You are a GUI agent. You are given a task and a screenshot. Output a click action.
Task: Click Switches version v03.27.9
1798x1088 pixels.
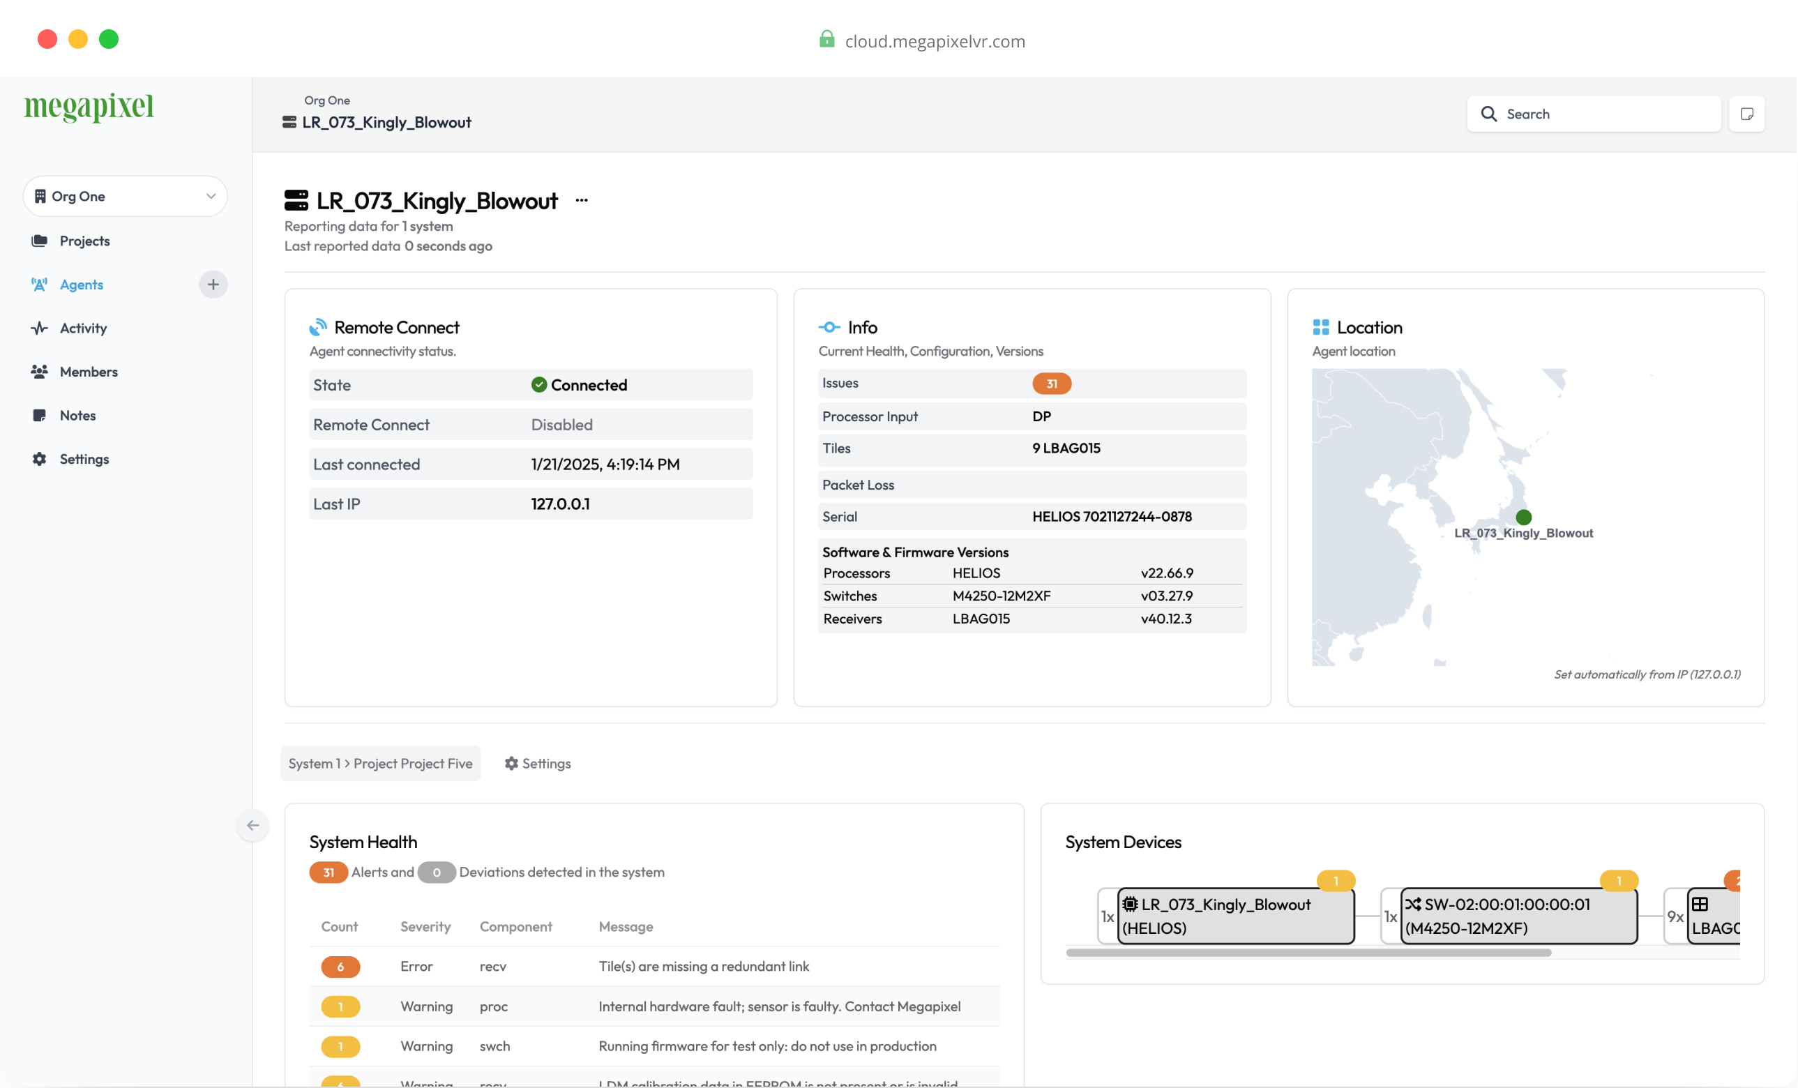coord(1167,596)
